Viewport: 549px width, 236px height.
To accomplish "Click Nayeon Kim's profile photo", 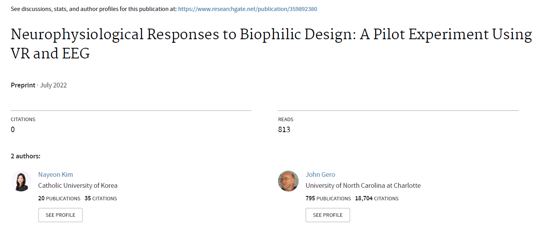I will point(21,181).
